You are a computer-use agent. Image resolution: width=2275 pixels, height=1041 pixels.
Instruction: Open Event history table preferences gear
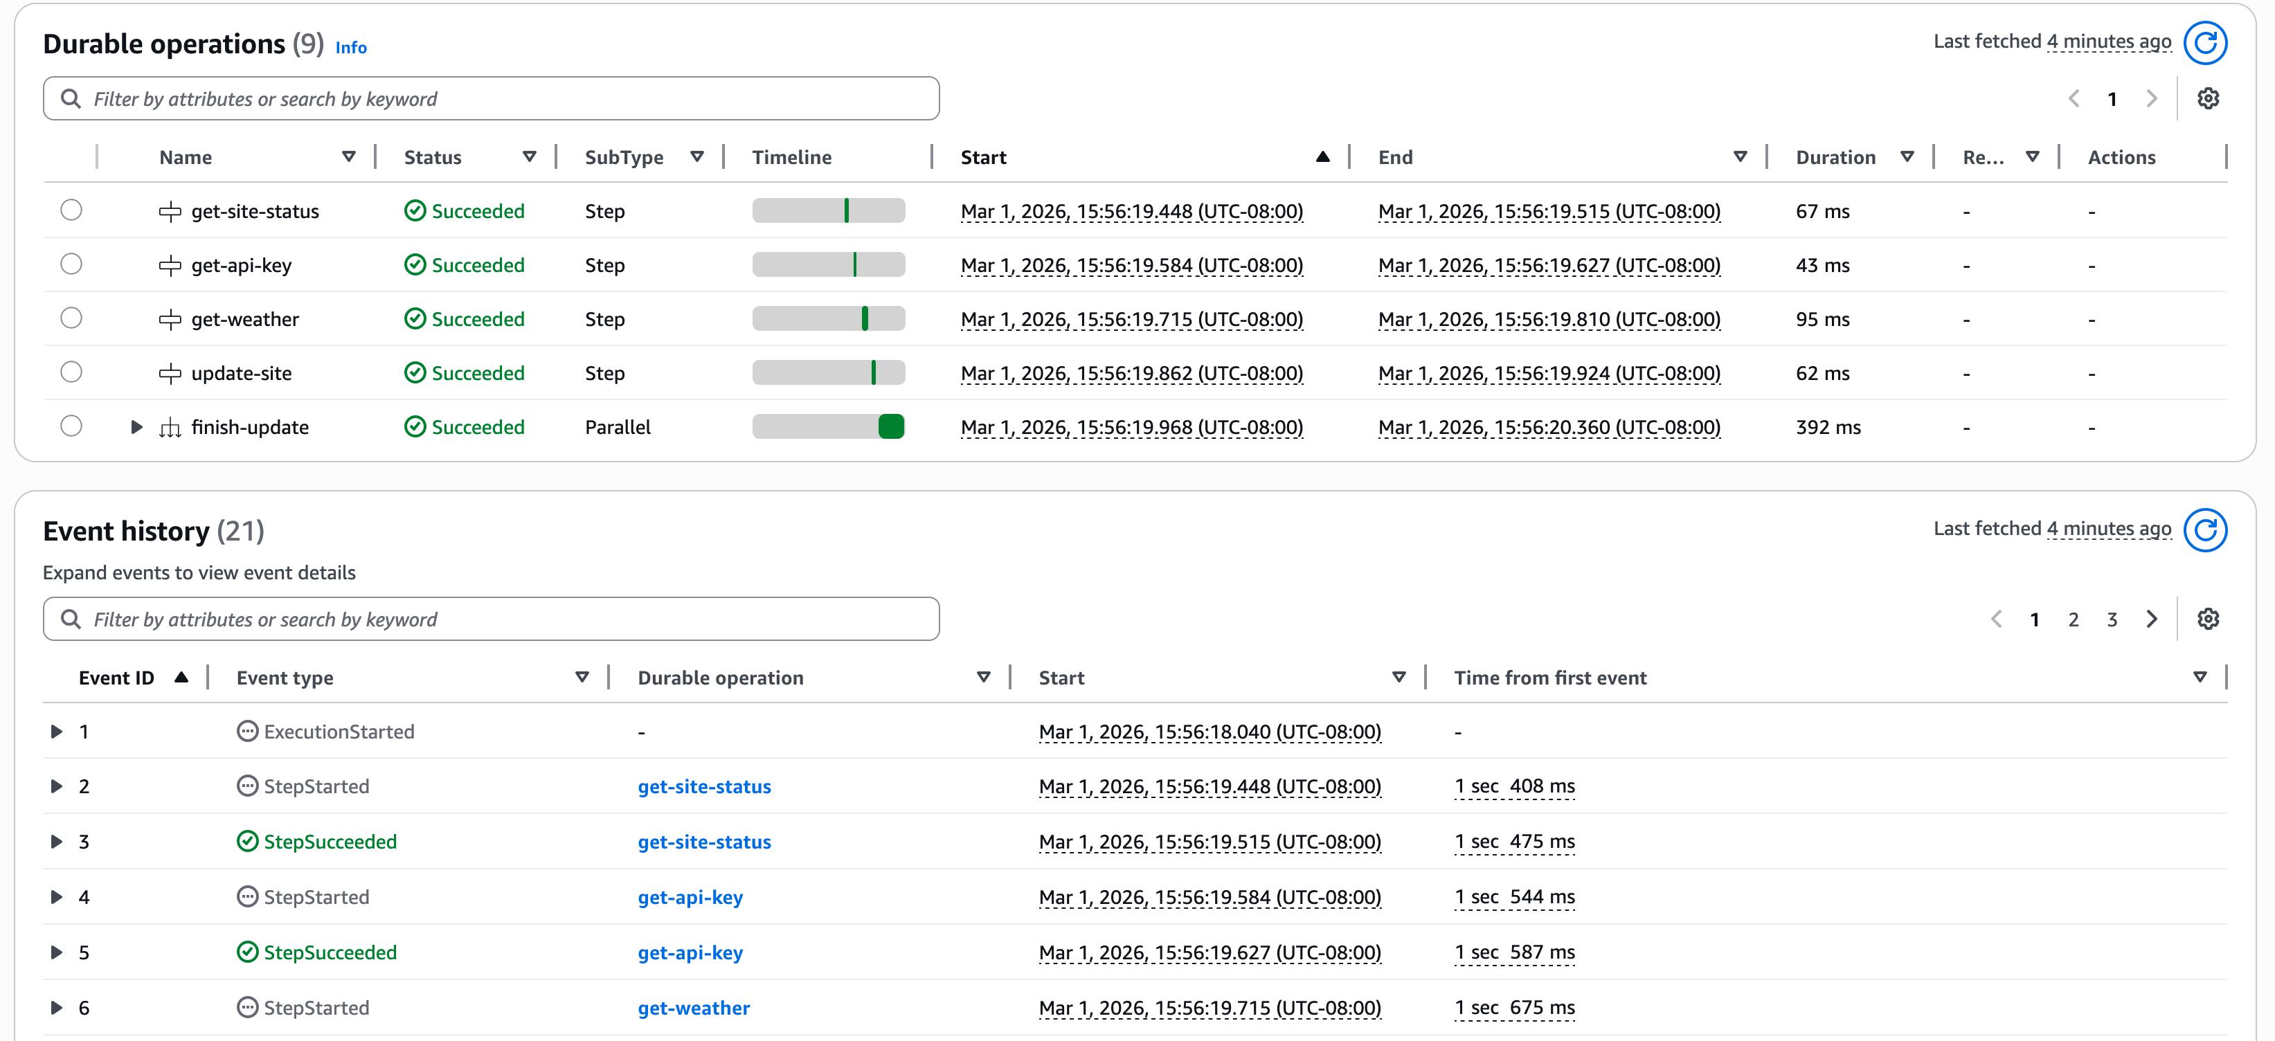2209,619
